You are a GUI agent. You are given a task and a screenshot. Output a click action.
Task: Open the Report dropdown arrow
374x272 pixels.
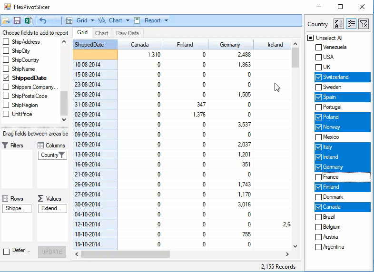coord(166,20)
